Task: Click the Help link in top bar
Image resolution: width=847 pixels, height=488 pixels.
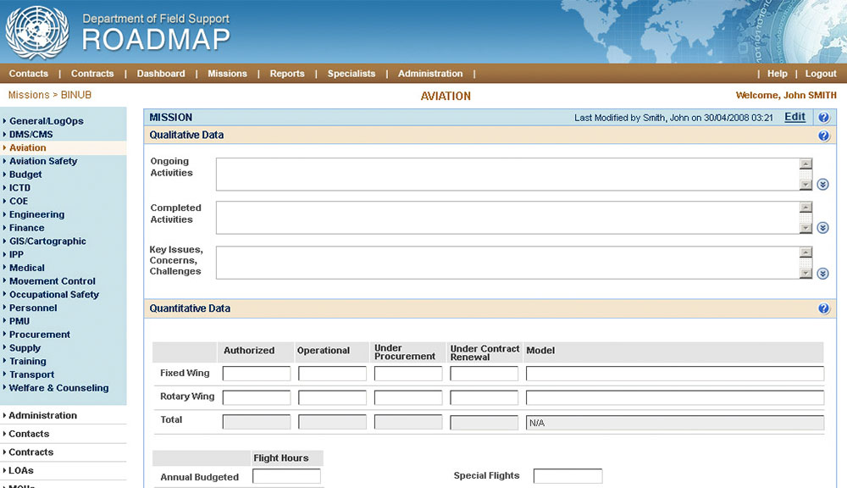Action: pyautogui.click(x=778, y=74)
